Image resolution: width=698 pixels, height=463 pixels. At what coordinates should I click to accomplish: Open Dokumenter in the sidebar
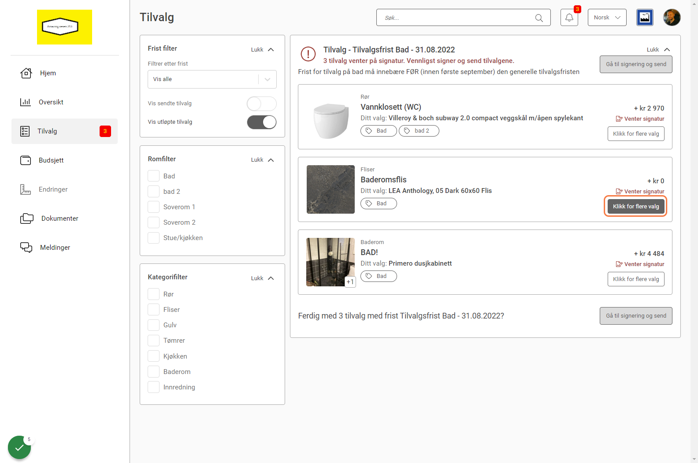point(64,219)
